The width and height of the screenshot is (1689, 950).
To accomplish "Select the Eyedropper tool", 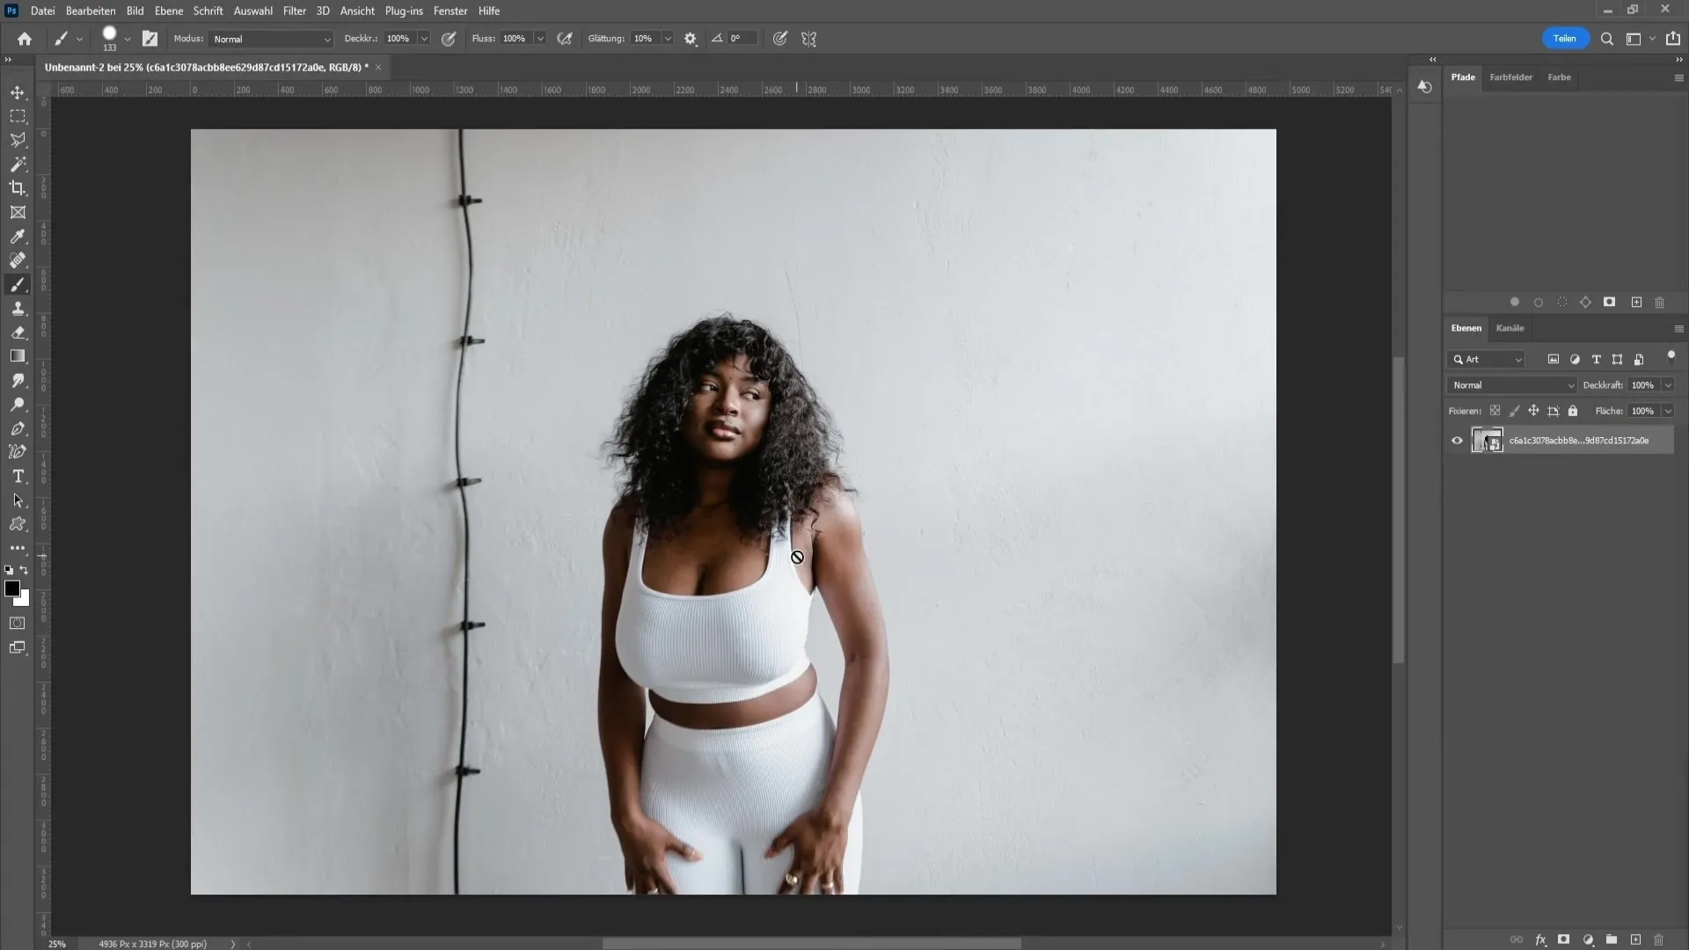I will pyautogui.click(x=18, y=237).
